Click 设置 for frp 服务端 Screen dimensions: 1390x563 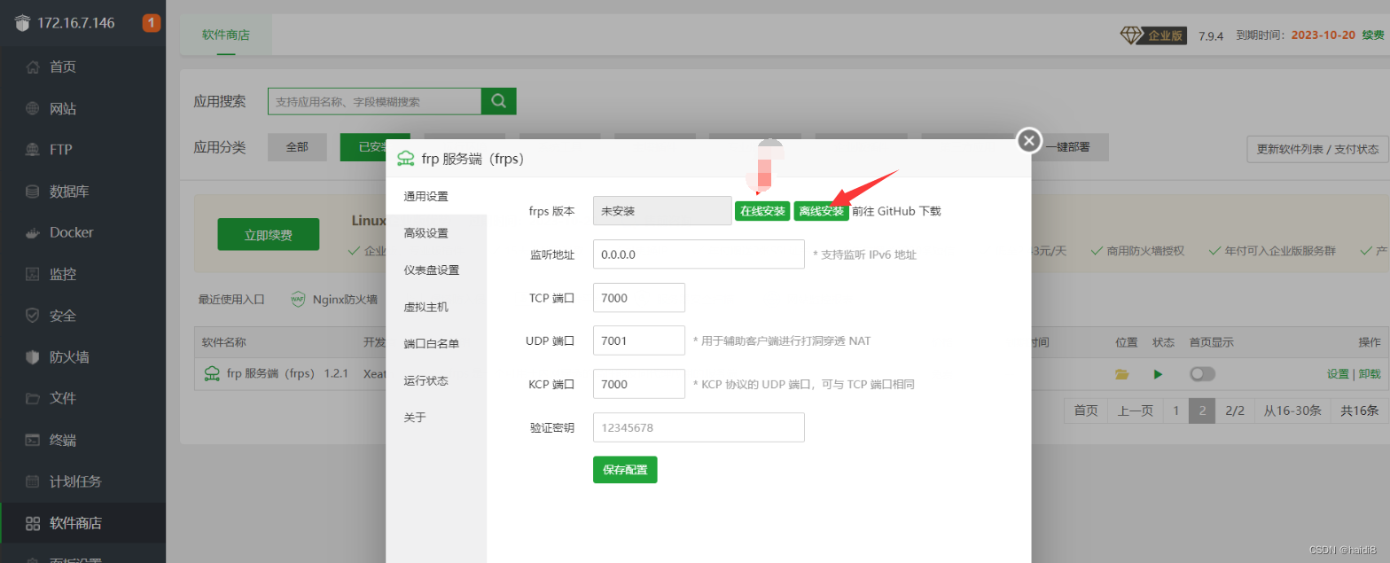pyautogui.click(x=1338, y=374)
